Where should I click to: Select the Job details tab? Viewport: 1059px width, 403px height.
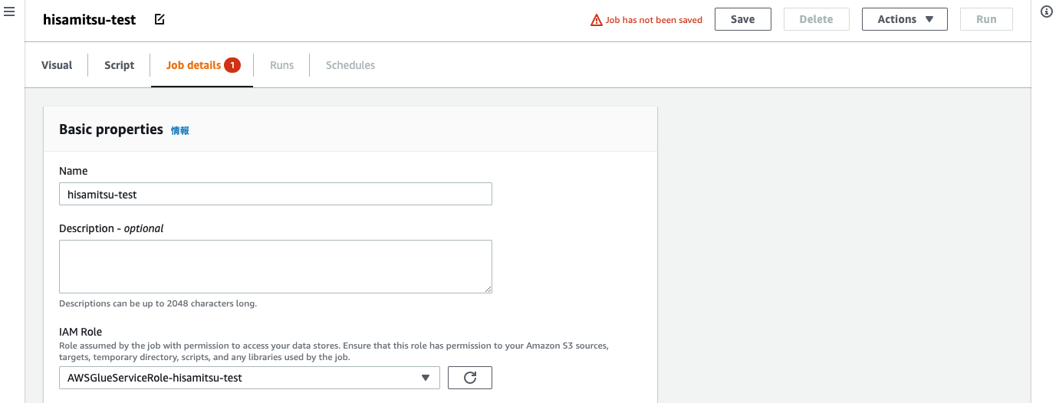(x=194, y=65)
